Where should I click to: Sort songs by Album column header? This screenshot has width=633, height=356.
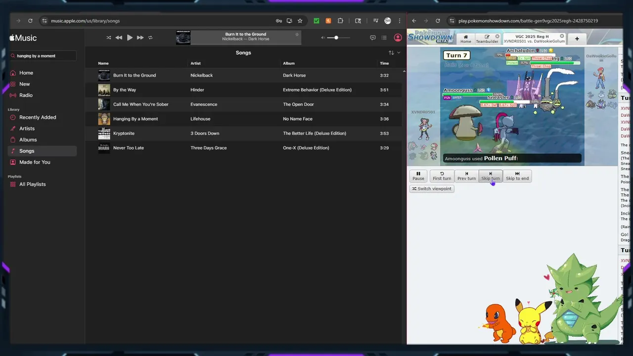click(x=289, y=63)
